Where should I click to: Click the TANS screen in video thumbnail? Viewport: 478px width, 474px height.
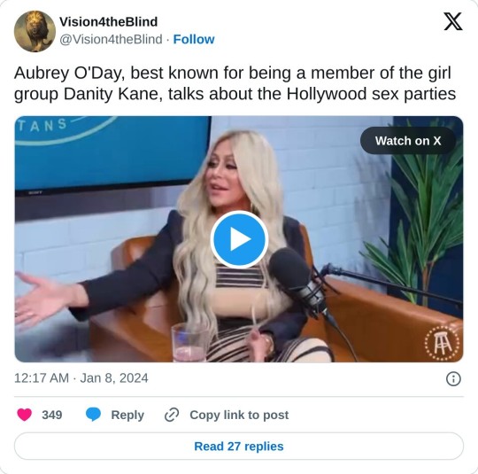112,154
